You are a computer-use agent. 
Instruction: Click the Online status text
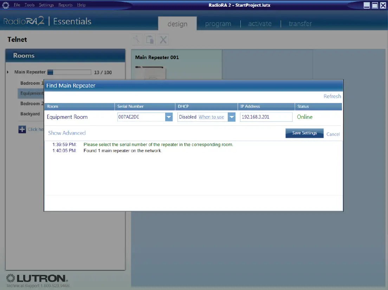click(x=305, y=117)
